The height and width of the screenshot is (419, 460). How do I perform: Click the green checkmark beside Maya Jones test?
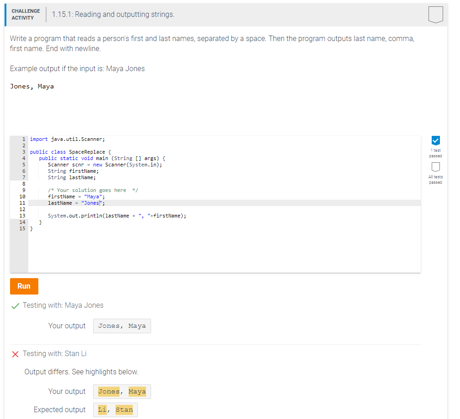pos(15,306)
